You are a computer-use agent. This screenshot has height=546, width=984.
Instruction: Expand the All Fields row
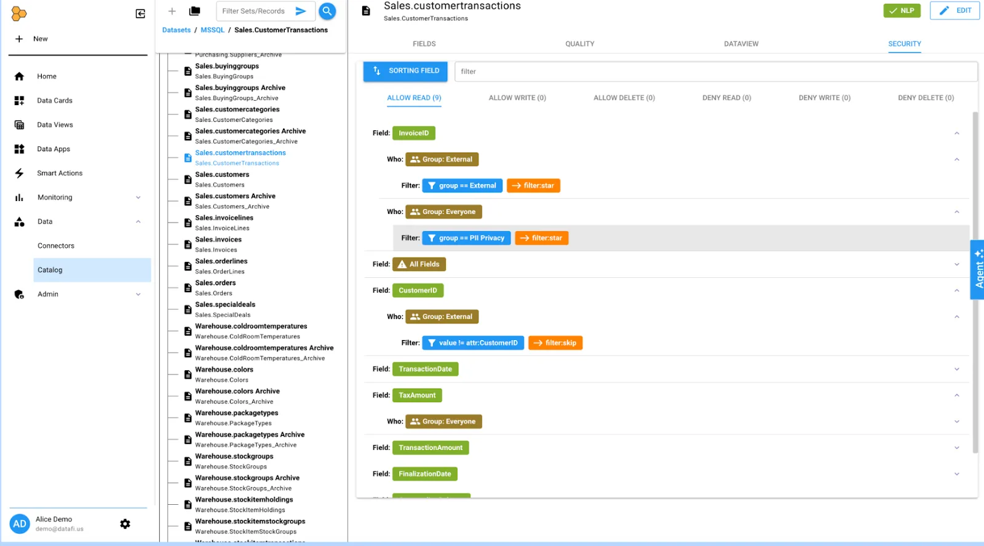[x=956, y=264]
